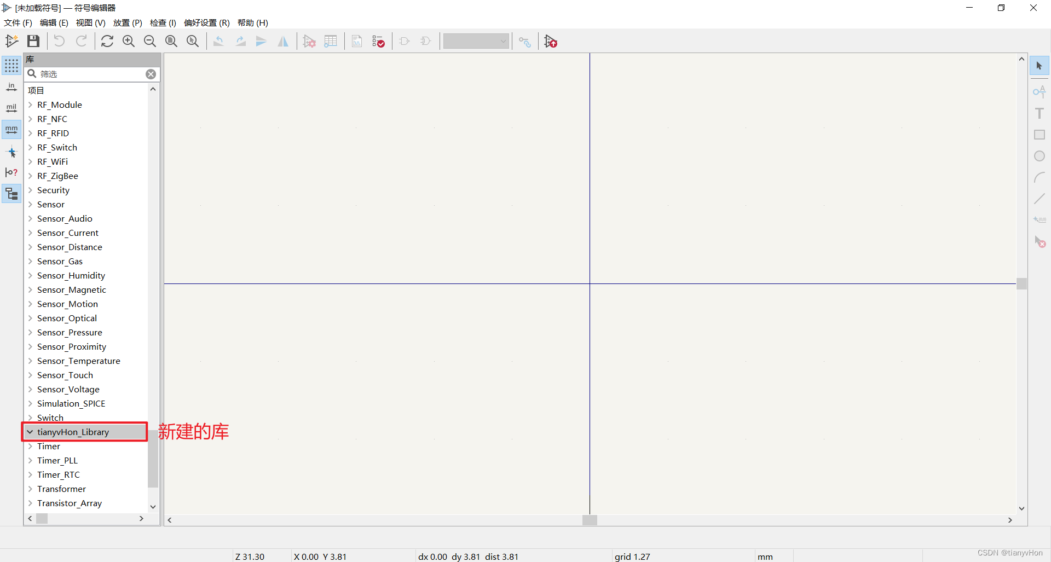The height and width of the screenshot is (562, 1051).
Task: Select the add text tool
Action: coord(1040,113)
